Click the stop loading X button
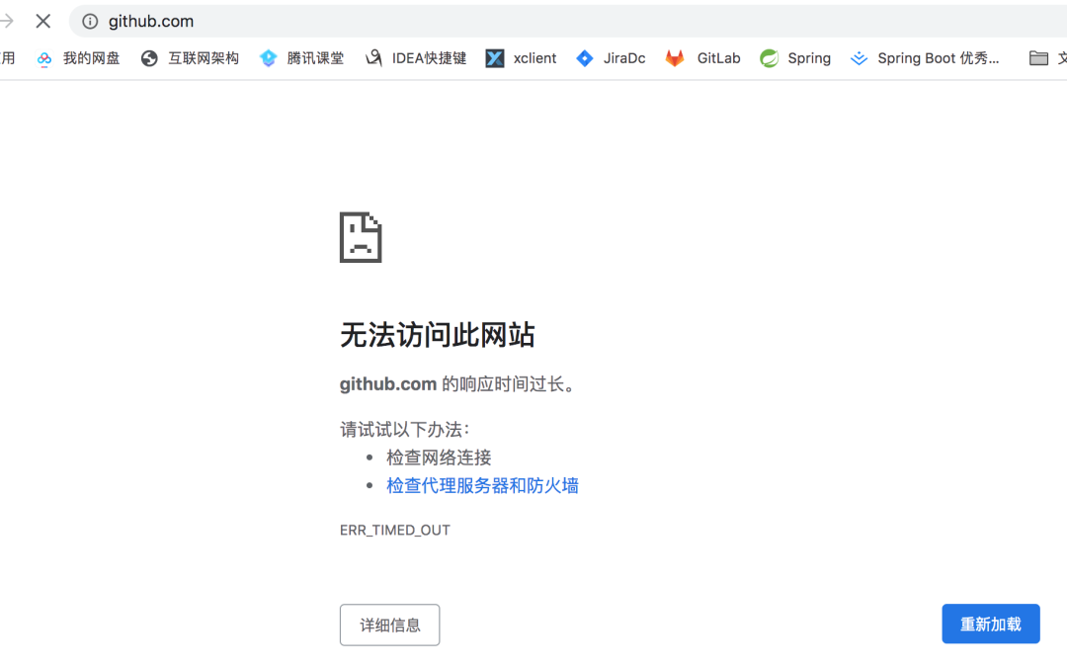This screenshot has width=1067, height=667. (42, 21)
